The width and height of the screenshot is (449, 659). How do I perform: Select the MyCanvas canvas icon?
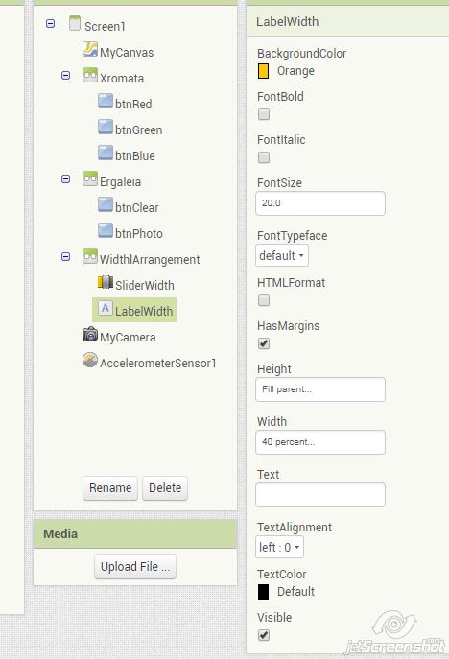point(90,49)
